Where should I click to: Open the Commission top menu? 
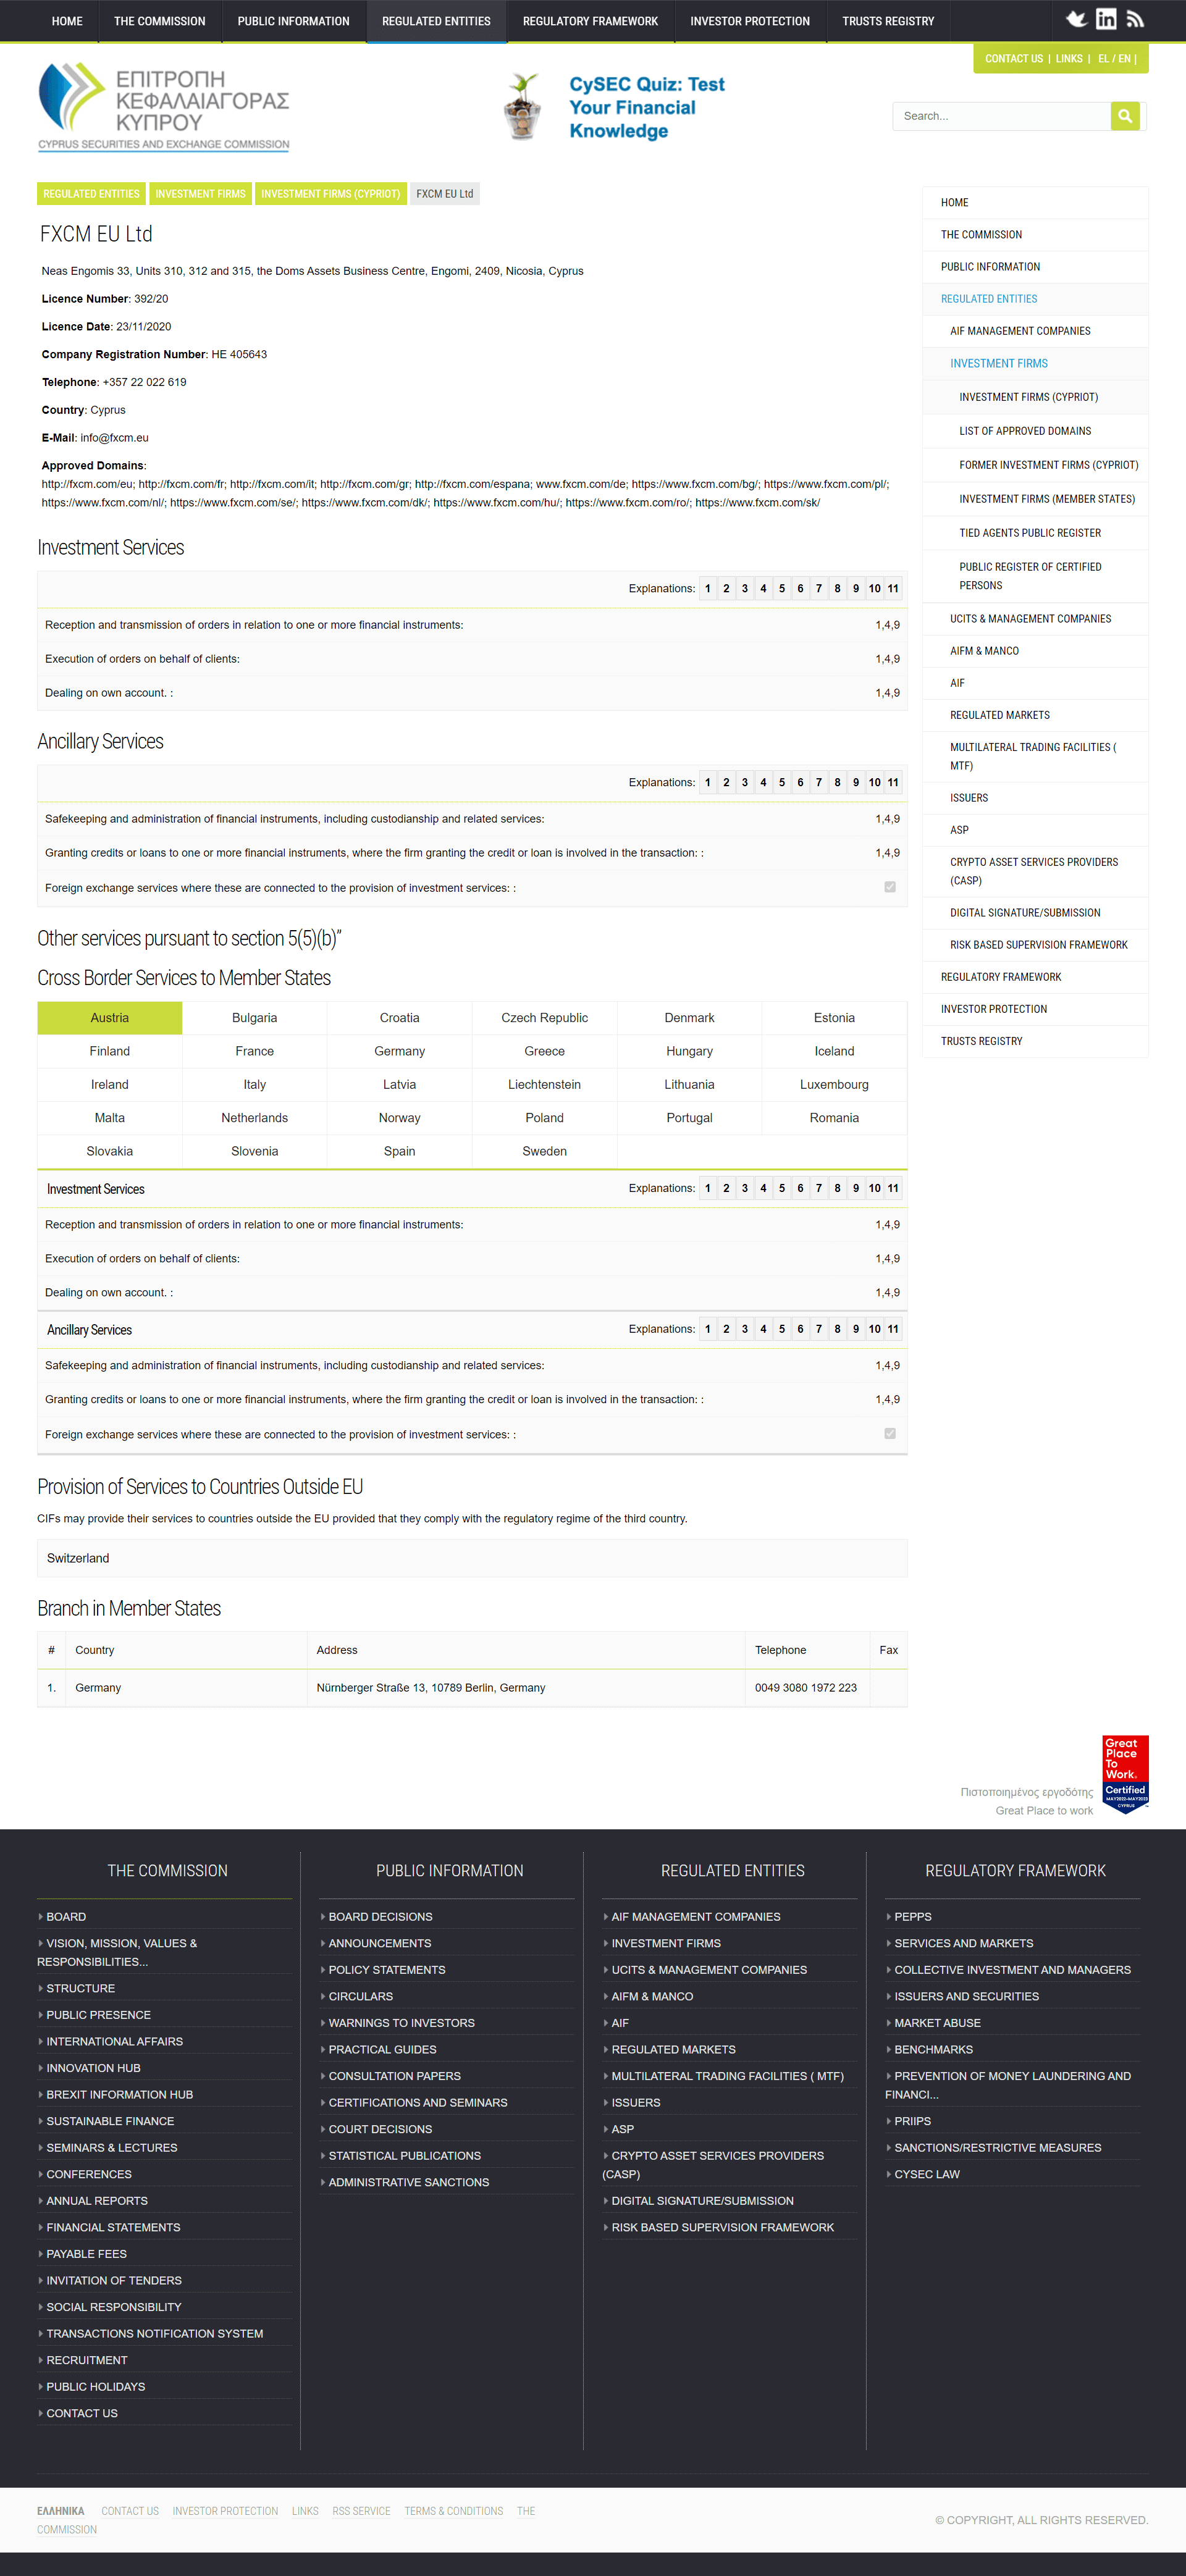pos(160,21)
